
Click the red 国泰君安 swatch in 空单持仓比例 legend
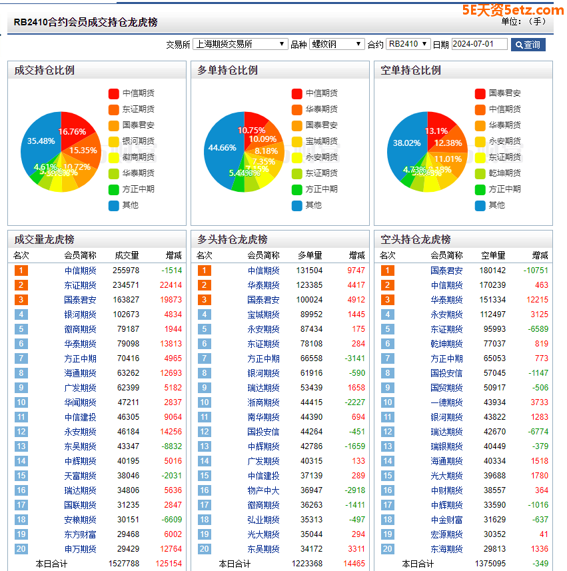480,93
